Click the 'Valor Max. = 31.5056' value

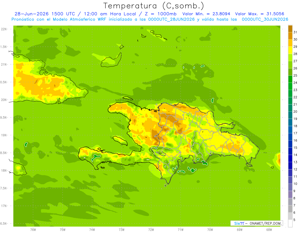260,14
